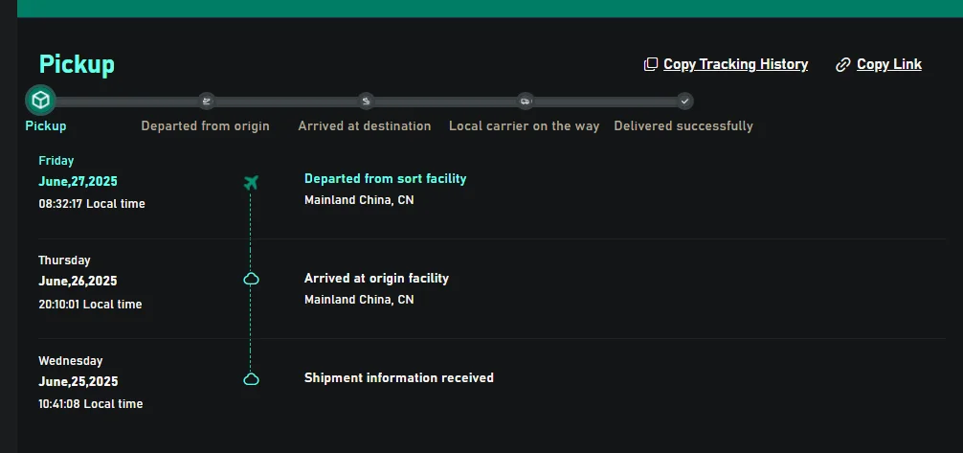This screenshot has height=453, width=963.
Task: Click the Copy Link text
Action: pos(889,64)
